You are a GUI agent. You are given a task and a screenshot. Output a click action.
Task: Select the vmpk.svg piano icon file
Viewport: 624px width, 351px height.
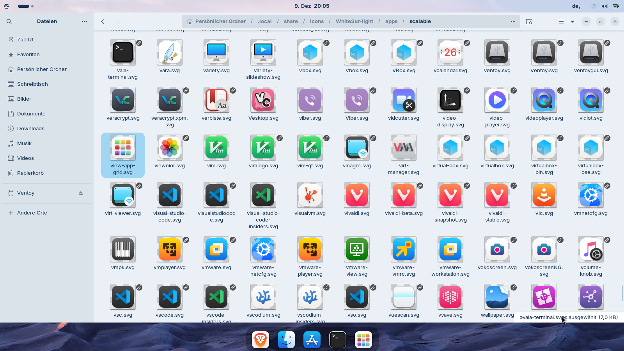(x=122, y=250)
